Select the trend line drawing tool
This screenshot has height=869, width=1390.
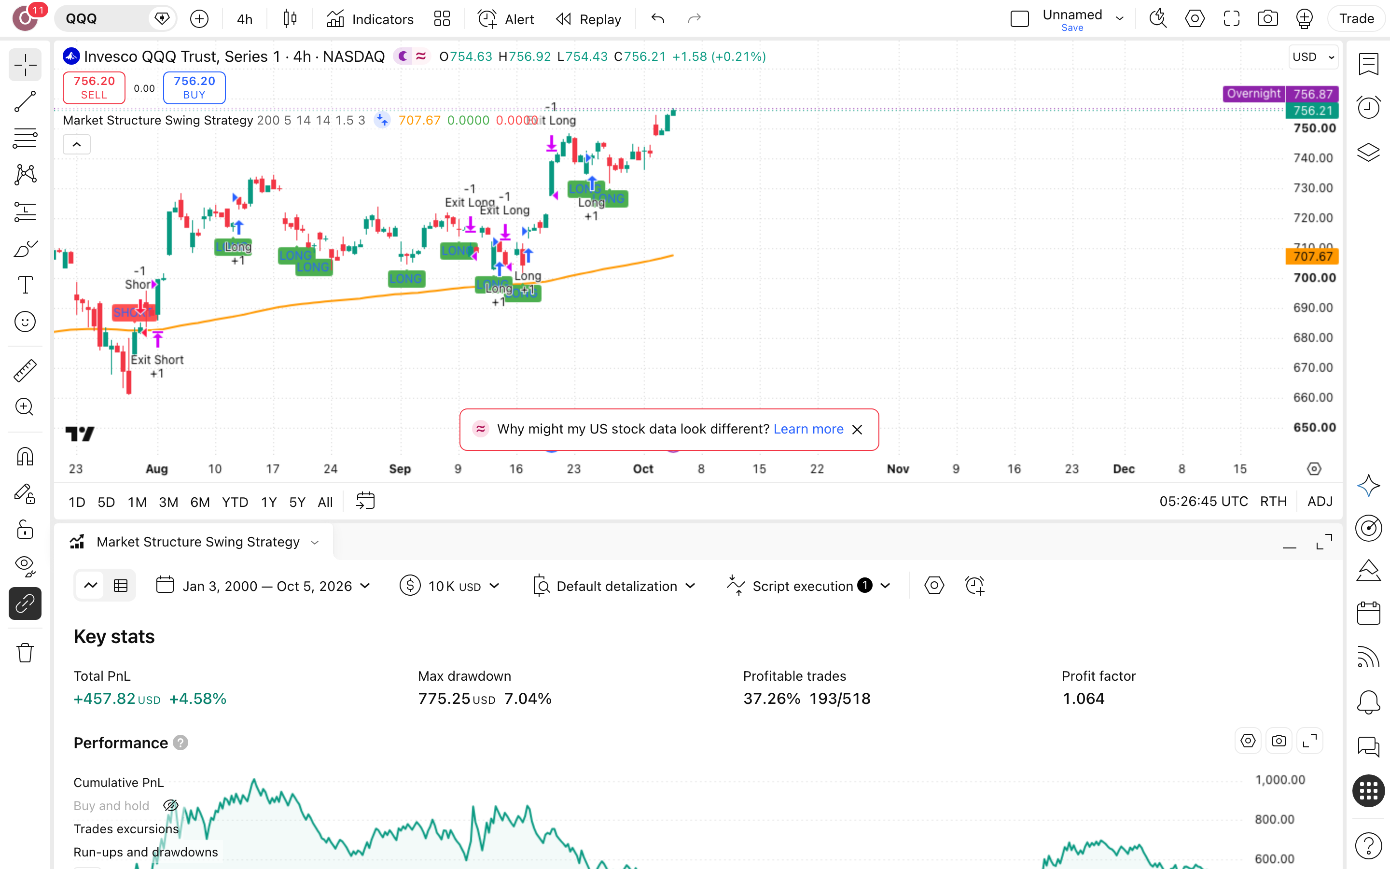point(25,102)
